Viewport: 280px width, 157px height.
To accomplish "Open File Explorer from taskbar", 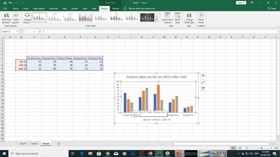I will point(90,154).
